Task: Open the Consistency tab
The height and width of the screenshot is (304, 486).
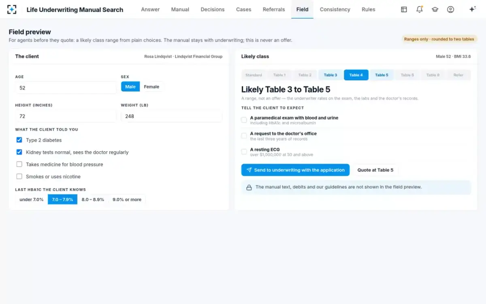Action: coord(335,9)
